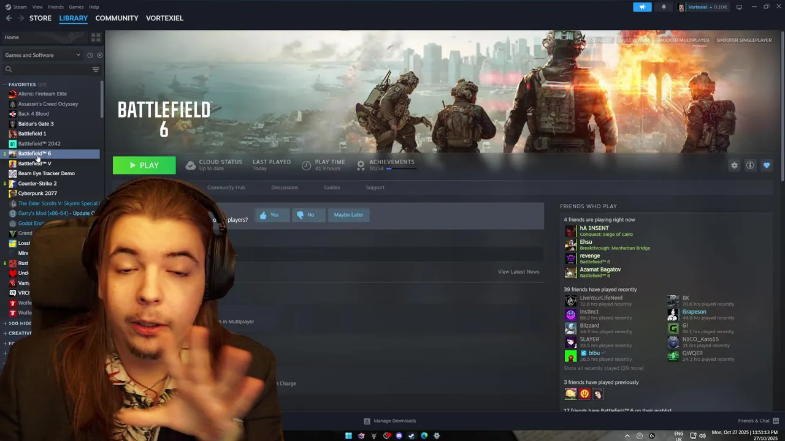Toggle the library grid view icon
This screenshot has width=785, height=441.
(96, 37)
